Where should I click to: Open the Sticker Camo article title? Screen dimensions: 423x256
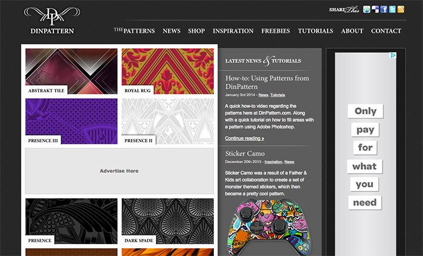pos(245,154)
